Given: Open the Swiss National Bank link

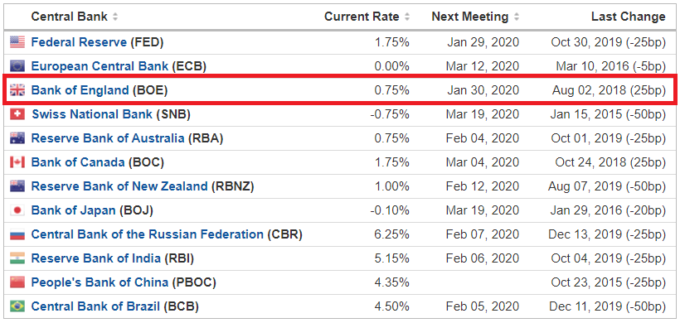Looking at the screenshot, I should (x=92, y=114).
